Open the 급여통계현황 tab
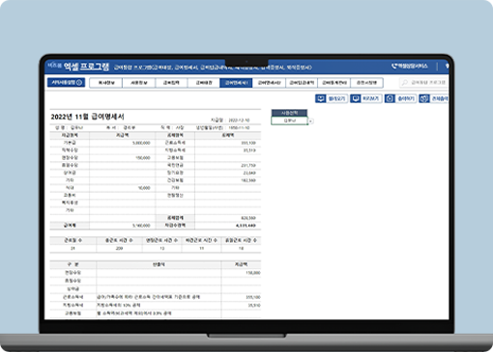Viewport: 493px width, 352px height. pyautogui.click(x=334, y=83)
